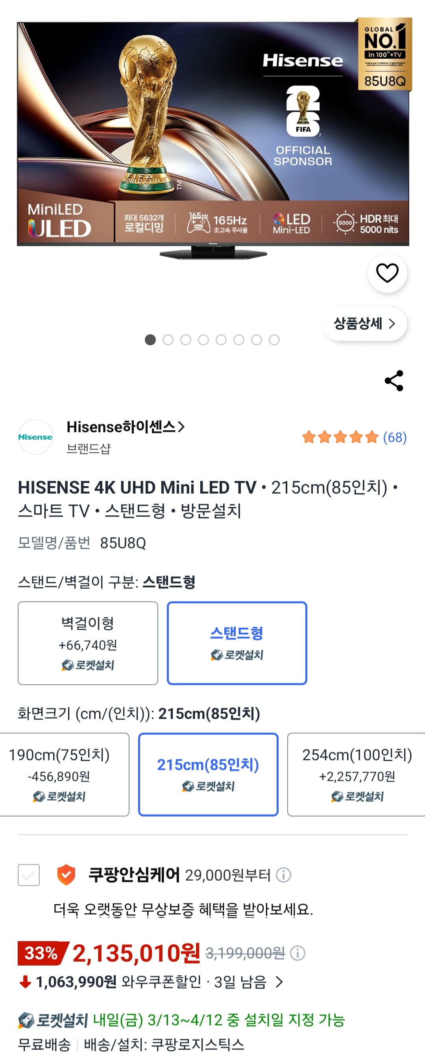Viewport: 425px width, 1060px height.
Task: Open Hisense하이센스 brand shop chevron
Action: (x=181, y=427)
